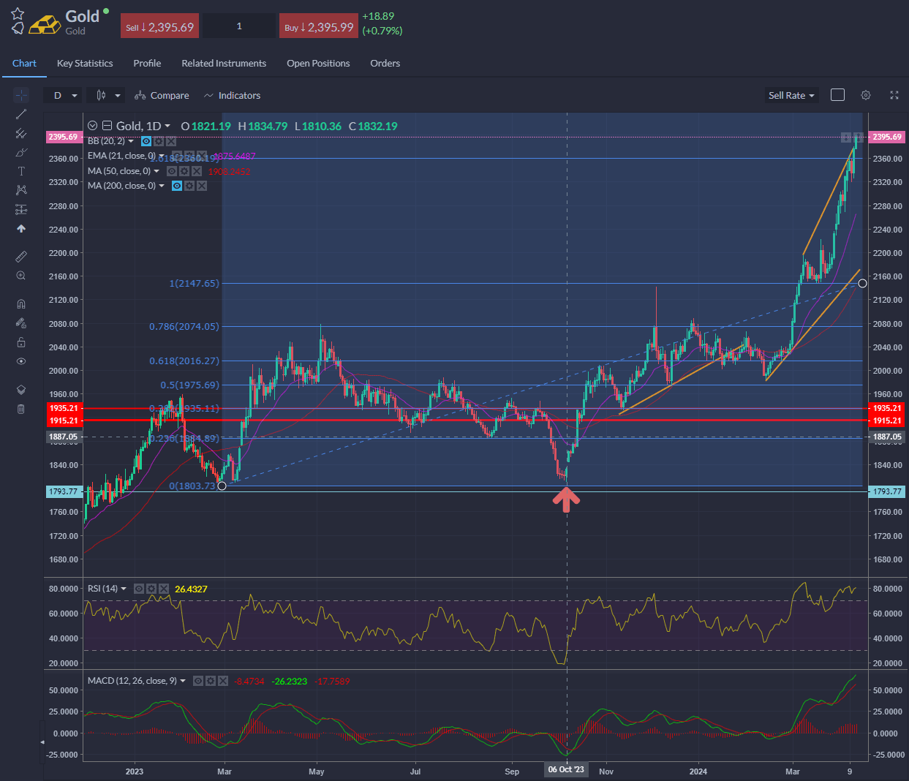This screenshot has width=909, height=781.
Task: Open the Key Statistics tab
Action: 85,63
